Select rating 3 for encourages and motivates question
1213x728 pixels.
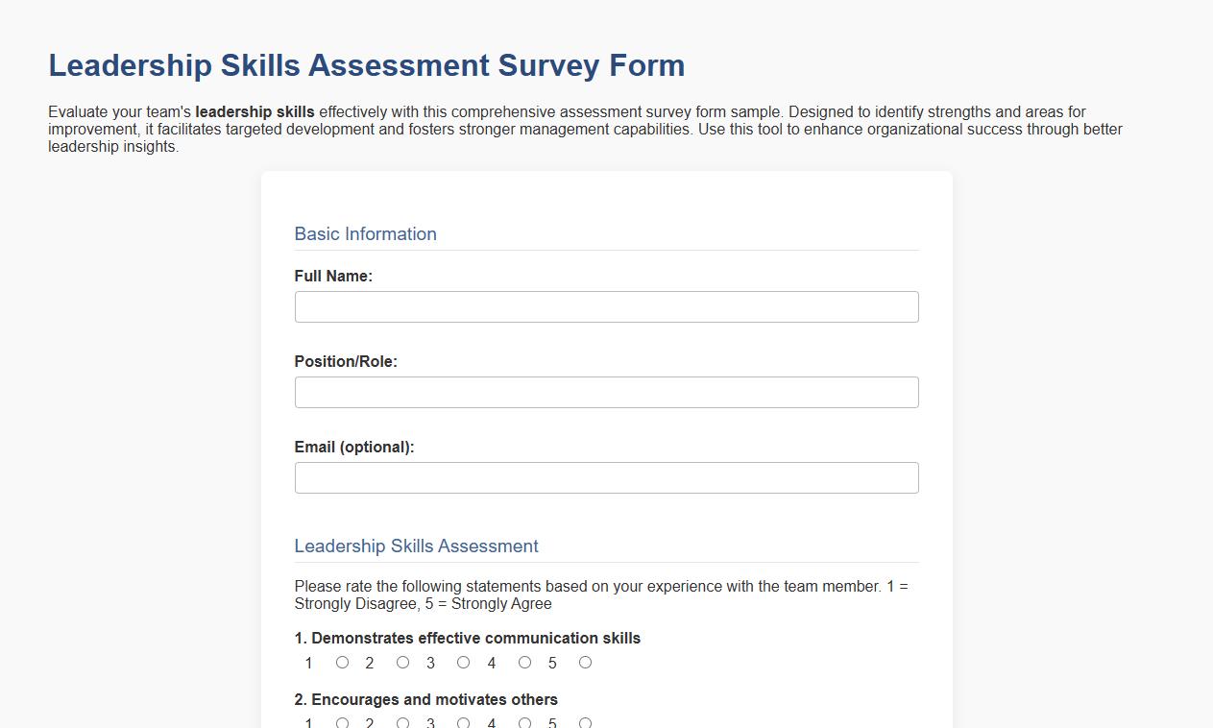tap(464, 722)
